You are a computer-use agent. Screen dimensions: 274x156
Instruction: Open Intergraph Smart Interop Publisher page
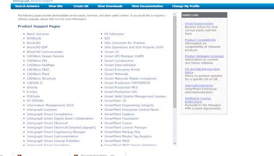53,141
